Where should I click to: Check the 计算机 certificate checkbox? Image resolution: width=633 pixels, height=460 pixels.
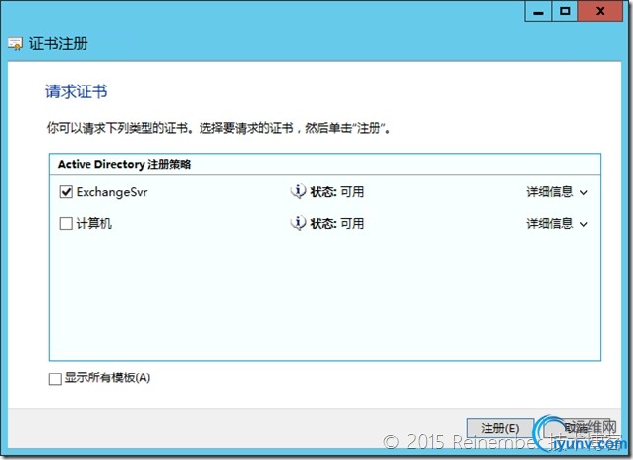[66, 223]
